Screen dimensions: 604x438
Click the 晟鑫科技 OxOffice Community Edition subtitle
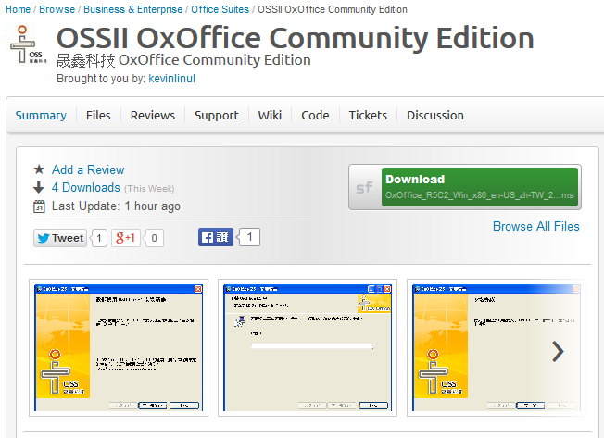pos(183,60)
